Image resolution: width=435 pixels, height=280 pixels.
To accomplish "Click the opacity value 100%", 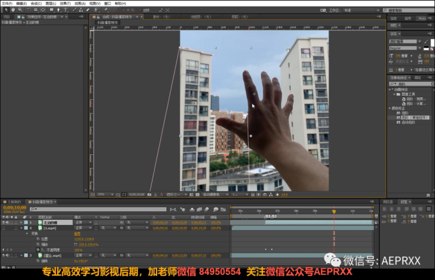I will pyautogui.click(x=78, y=250).
